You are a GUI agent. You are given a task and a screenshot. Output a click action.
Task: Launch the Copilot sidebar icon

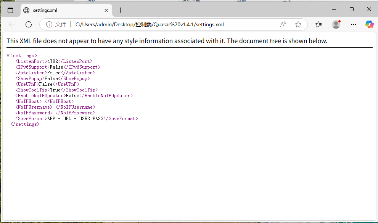tap(369, 24)
